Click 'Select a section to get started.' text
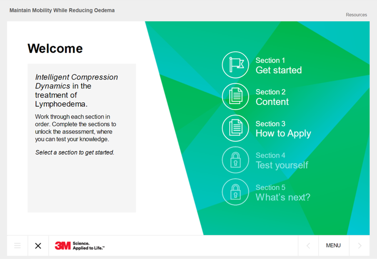The image size is (377, 259). coord(75,153)
